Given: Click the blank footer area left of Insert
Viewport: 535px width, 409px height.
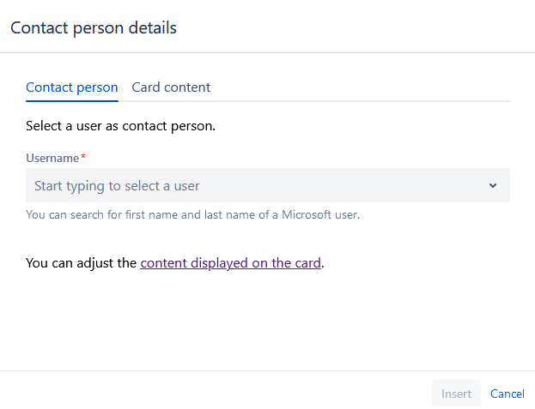Looking at the screenshot, I should coord(215,393).
